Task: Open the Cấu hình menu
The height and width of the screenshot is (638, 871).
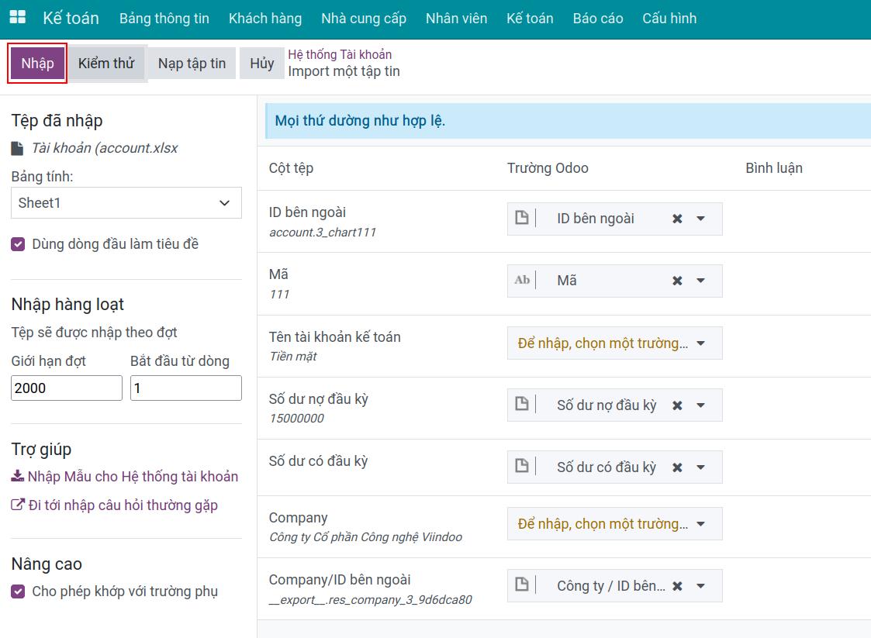Action: pyautogui.click(x=669, y=19)
